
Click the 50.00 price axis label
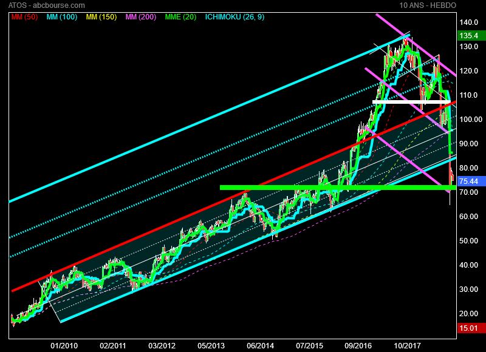tap(468, 240)
